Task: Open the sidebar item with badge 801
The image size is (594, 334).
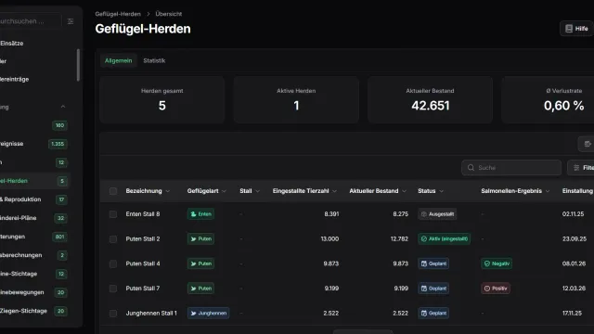Action: pos(35,237)
